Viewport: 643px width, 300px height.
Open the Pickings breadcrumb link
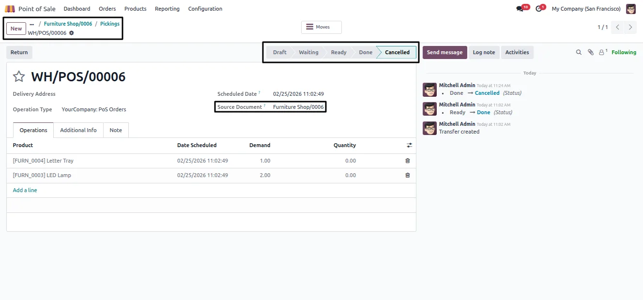110,24
